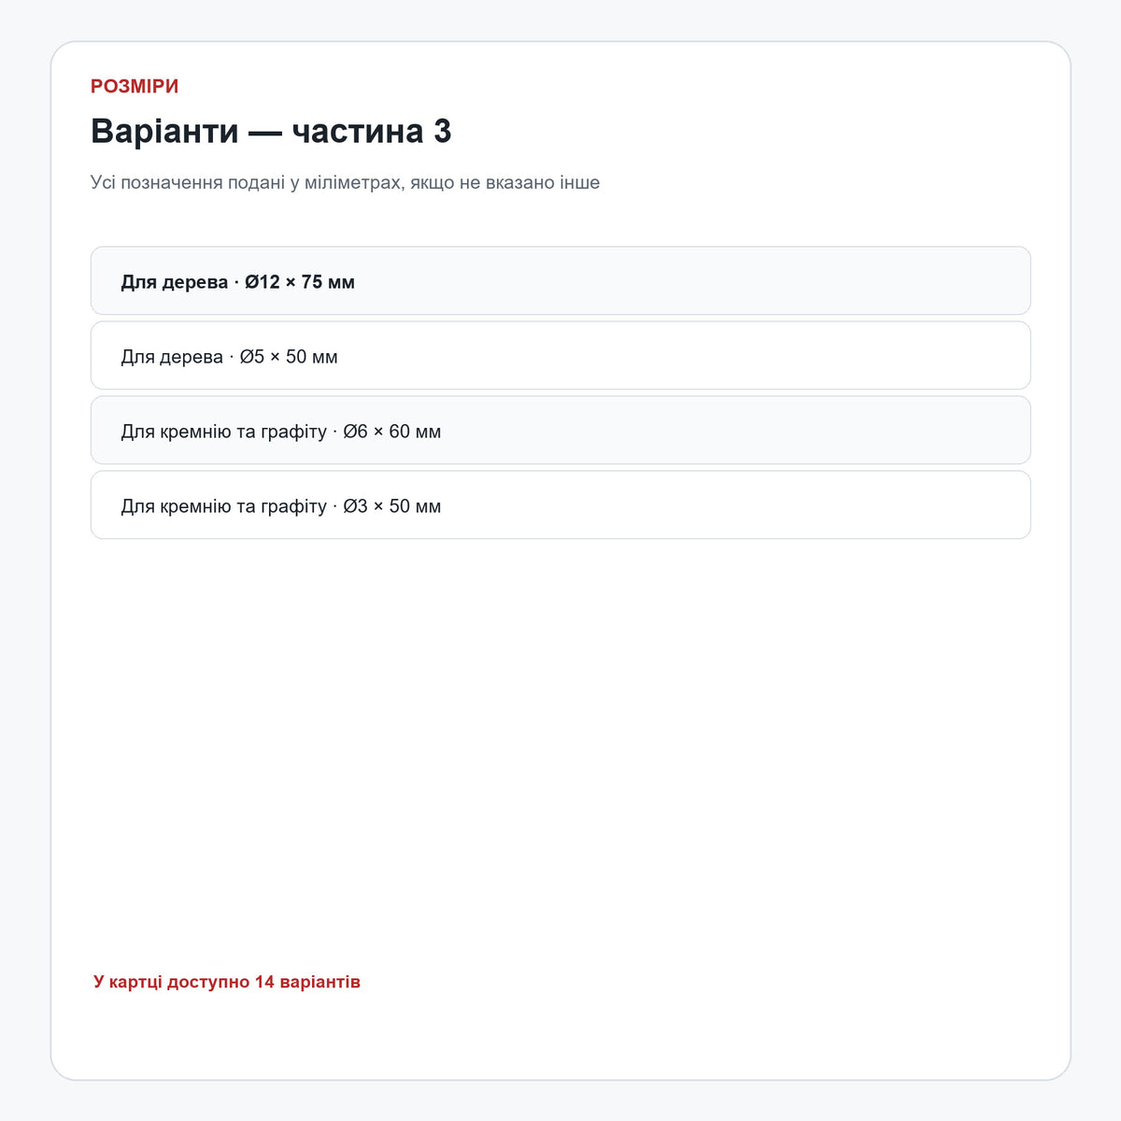
Task: Click the number "14" in the red footer text
Action: (264, 982)
